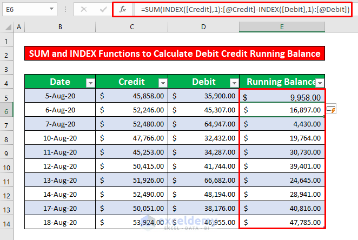Select row 10 header

click(6, 168)
